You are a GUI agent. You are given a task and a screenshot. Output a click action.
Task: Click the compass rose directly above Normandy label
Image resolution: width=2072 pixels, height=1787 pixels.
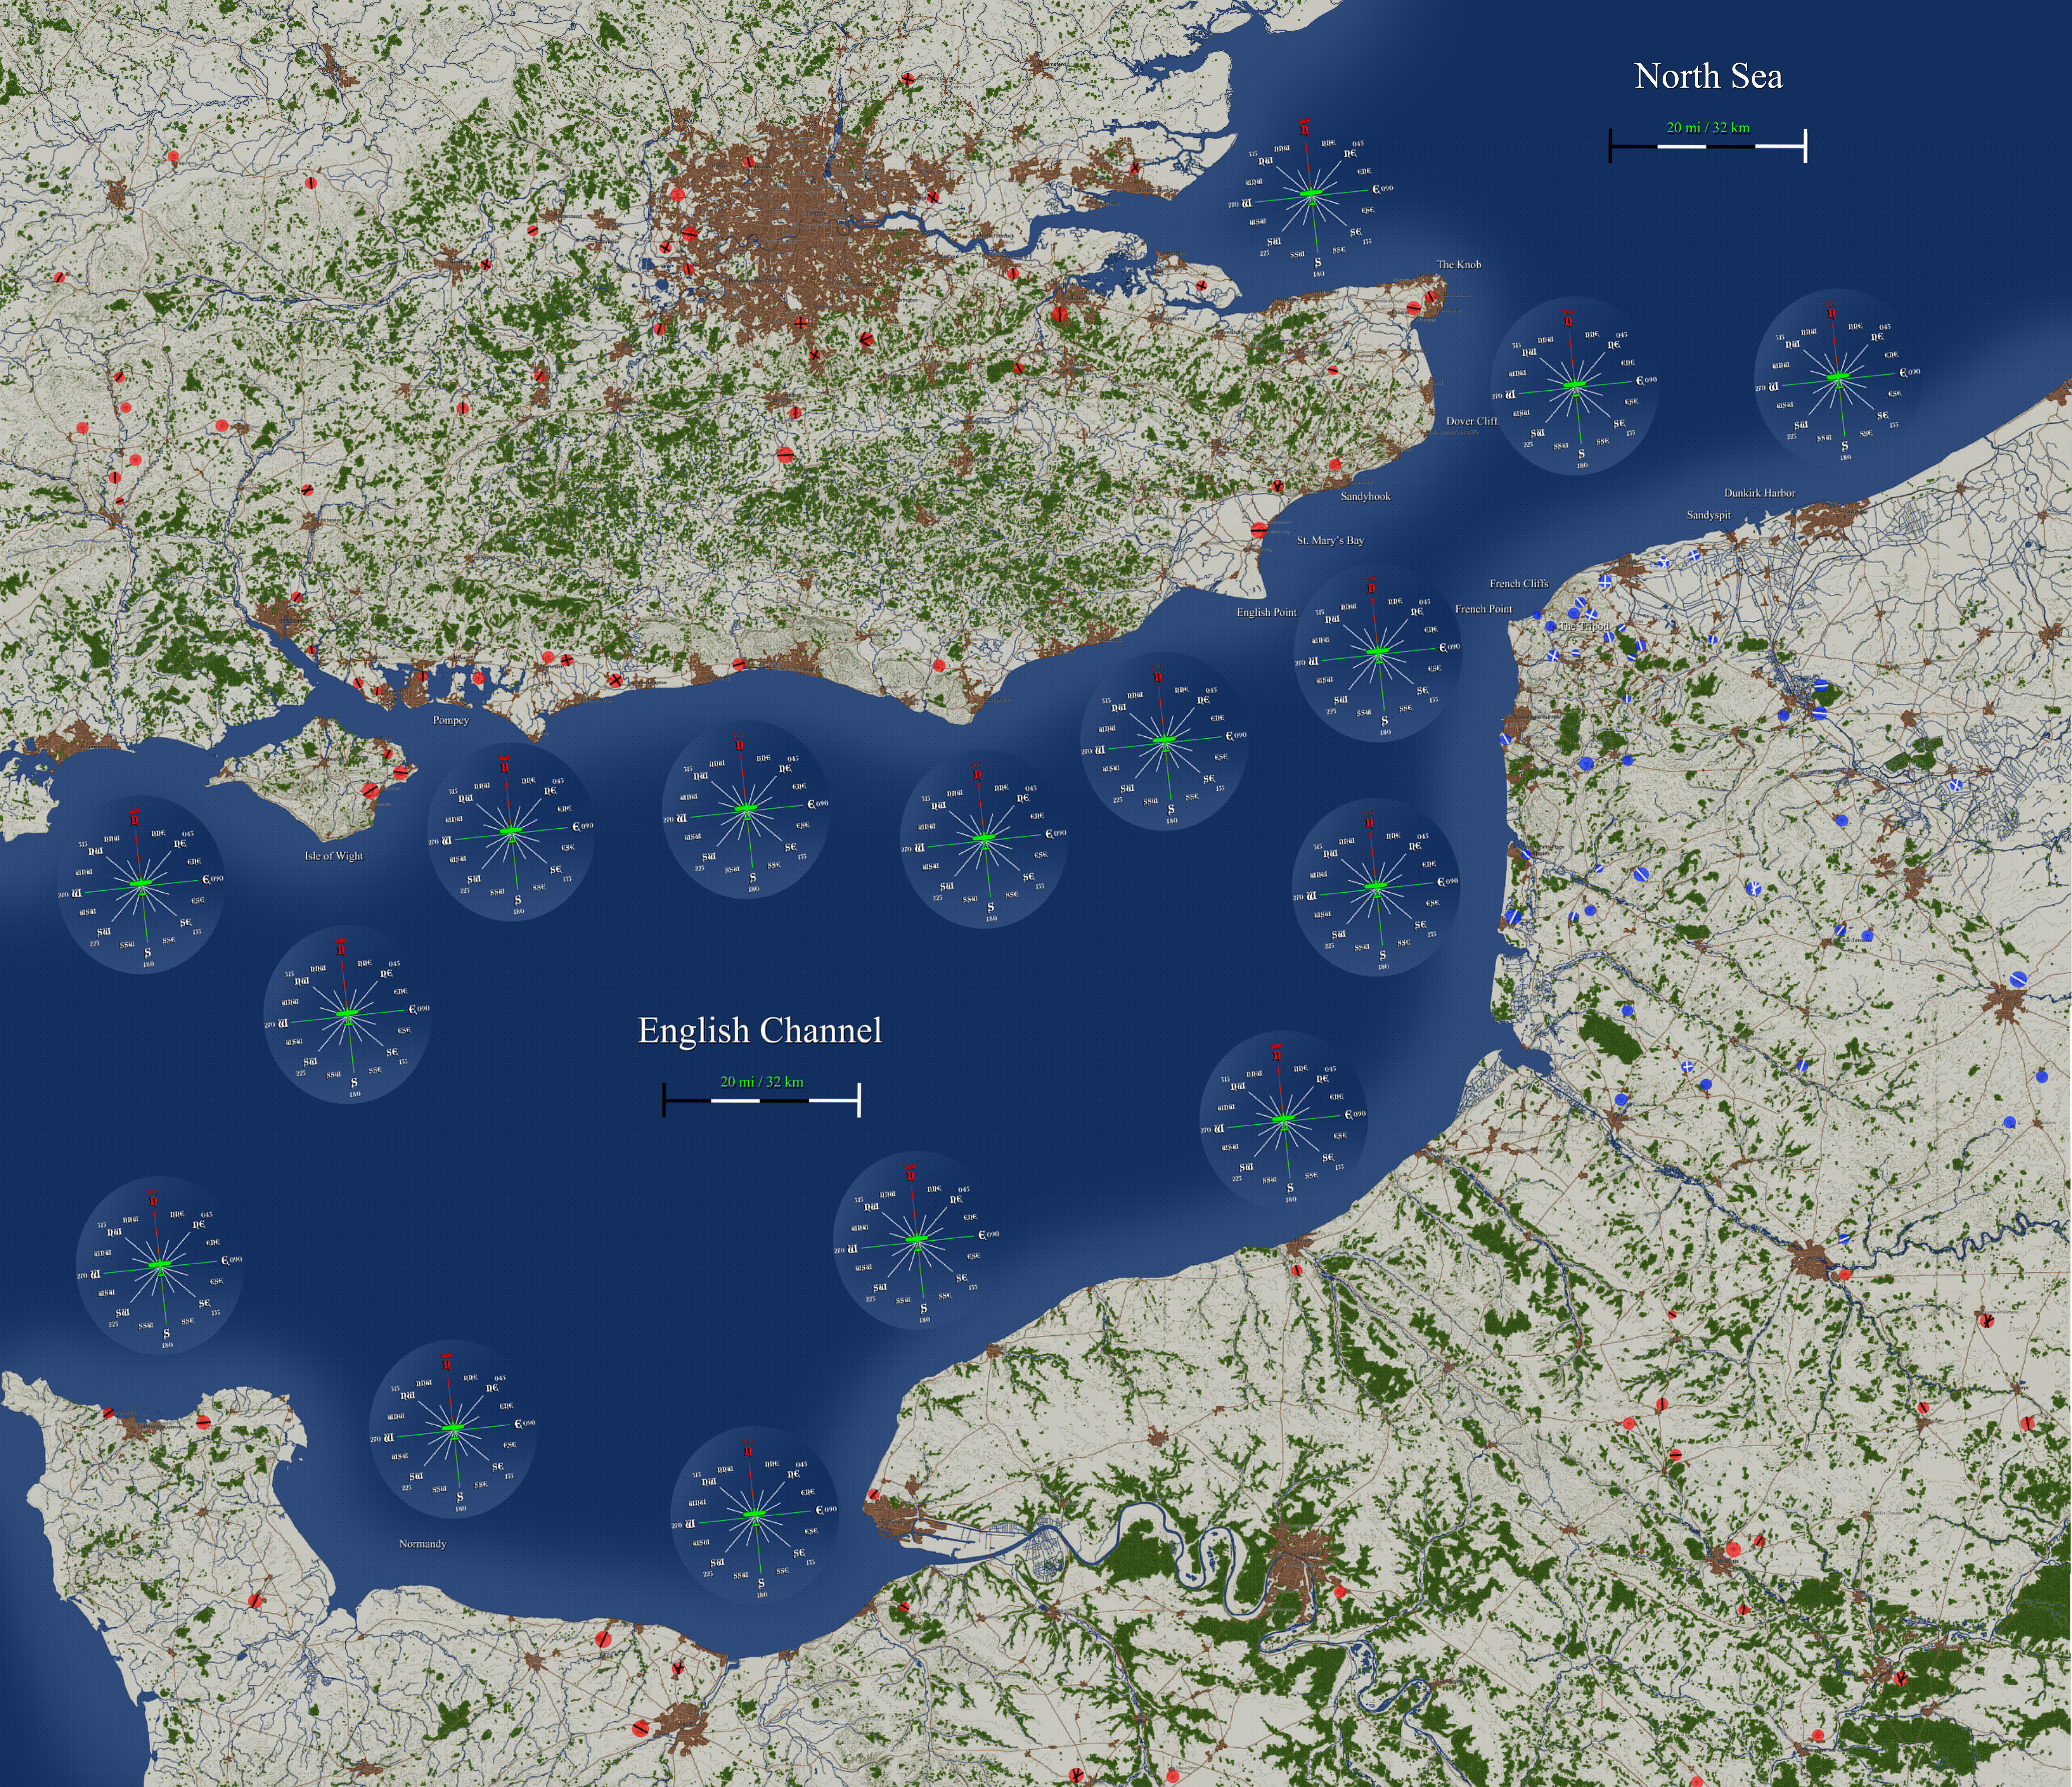tap(453, 1429)
